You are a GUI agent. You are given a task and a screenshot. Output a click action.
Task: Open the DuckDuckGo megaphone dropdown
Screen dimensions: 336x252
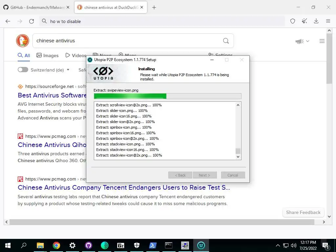coord(302,41)
